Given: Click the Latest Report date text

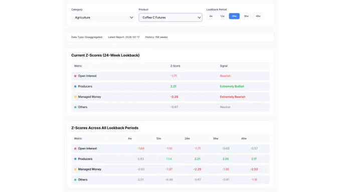Looking at the screenshot, I should coord(124,37).
